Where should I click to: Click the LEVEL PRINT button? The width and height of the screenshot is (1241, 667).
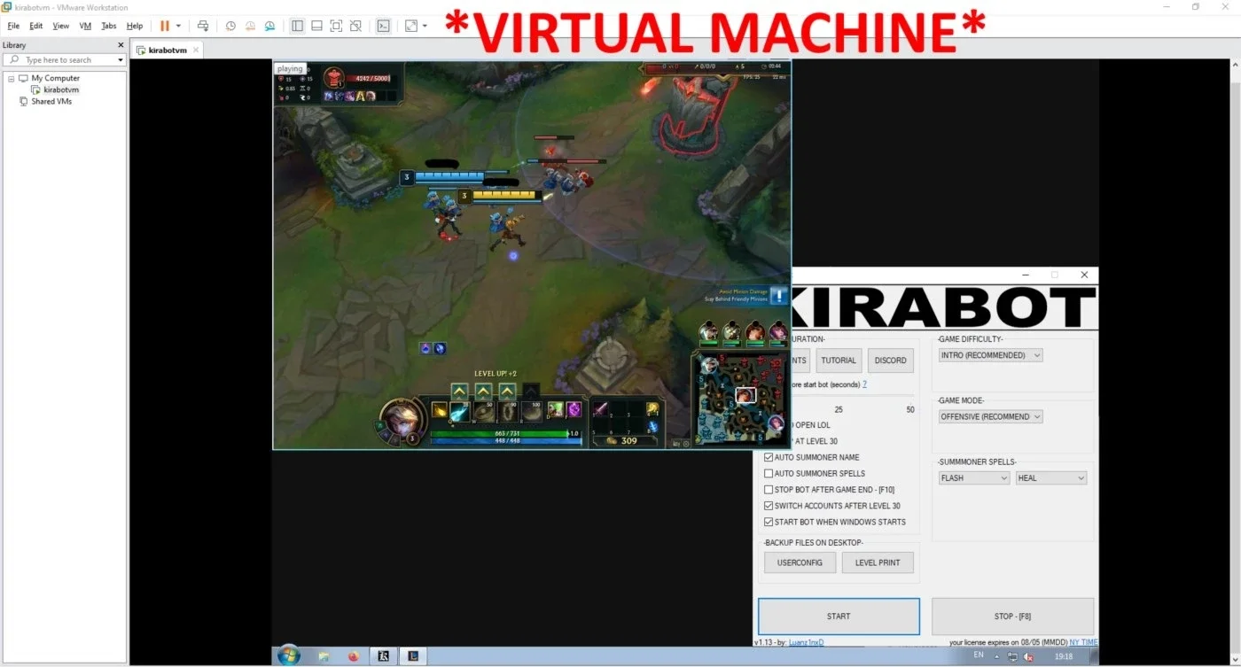point(878,562)
